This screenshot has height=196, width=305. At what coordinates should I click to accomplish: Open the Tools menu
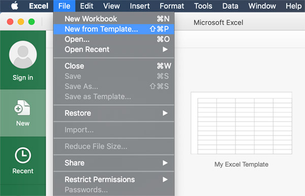(x=203, y=6)
